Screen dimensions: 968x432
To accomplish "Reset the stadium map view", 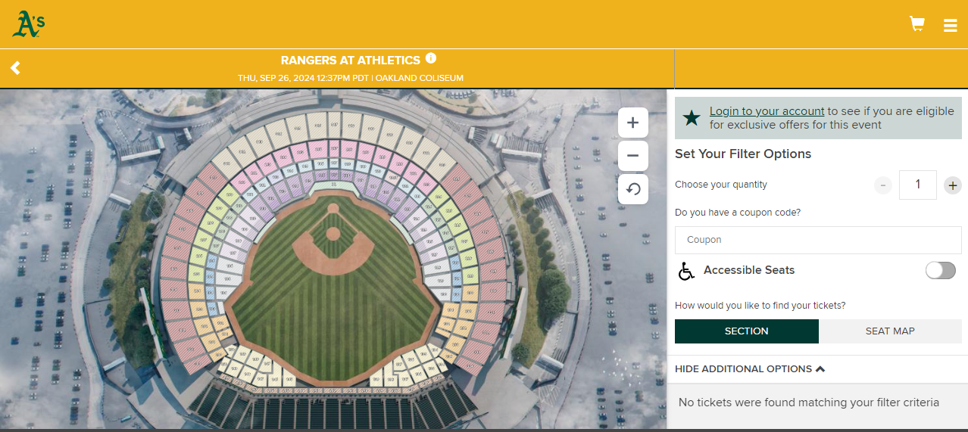I will 633,189.
